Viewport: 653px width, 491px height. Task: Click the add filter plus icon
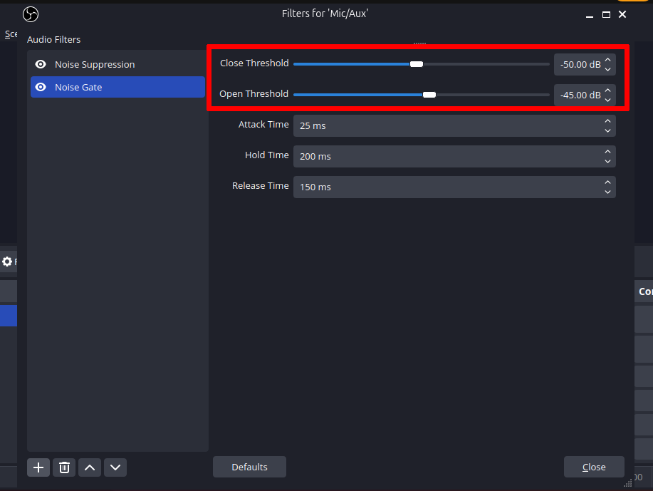pos(38,467)
